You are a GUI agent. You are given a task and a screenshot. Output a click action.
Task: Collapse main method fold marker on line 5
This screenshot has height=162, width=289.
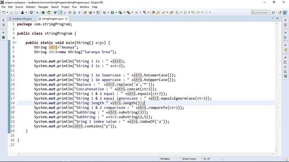(x=16, y=43)
